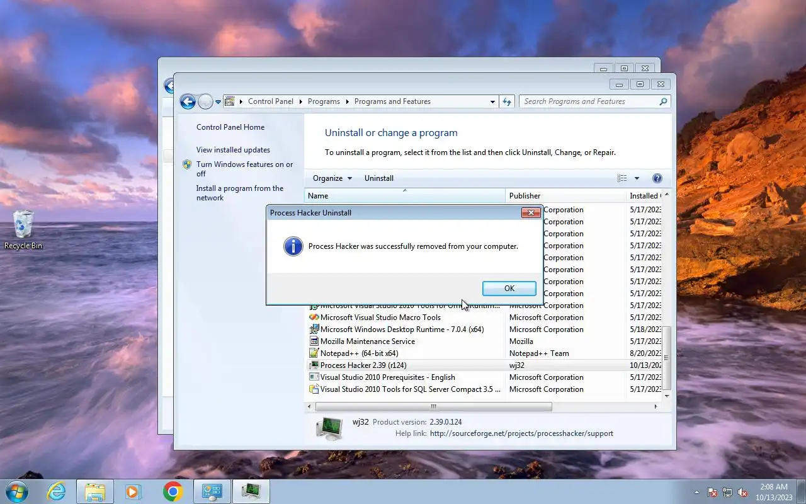Click Microsoft Visual Studio Macro Tools icon
This screenshot has width=806, height=504.
coord(314,318)
